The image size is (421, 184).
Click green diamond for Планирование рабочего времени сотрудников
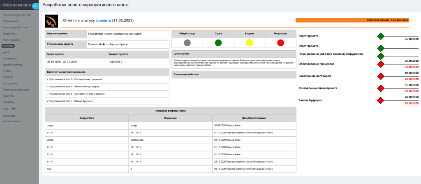380,56
